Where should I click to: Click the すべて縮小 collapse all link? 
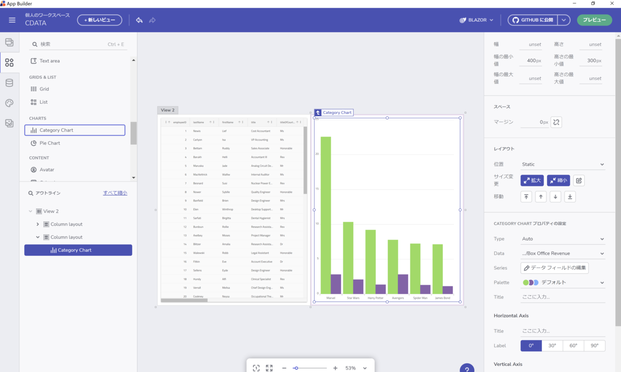[x=115, y=193]
